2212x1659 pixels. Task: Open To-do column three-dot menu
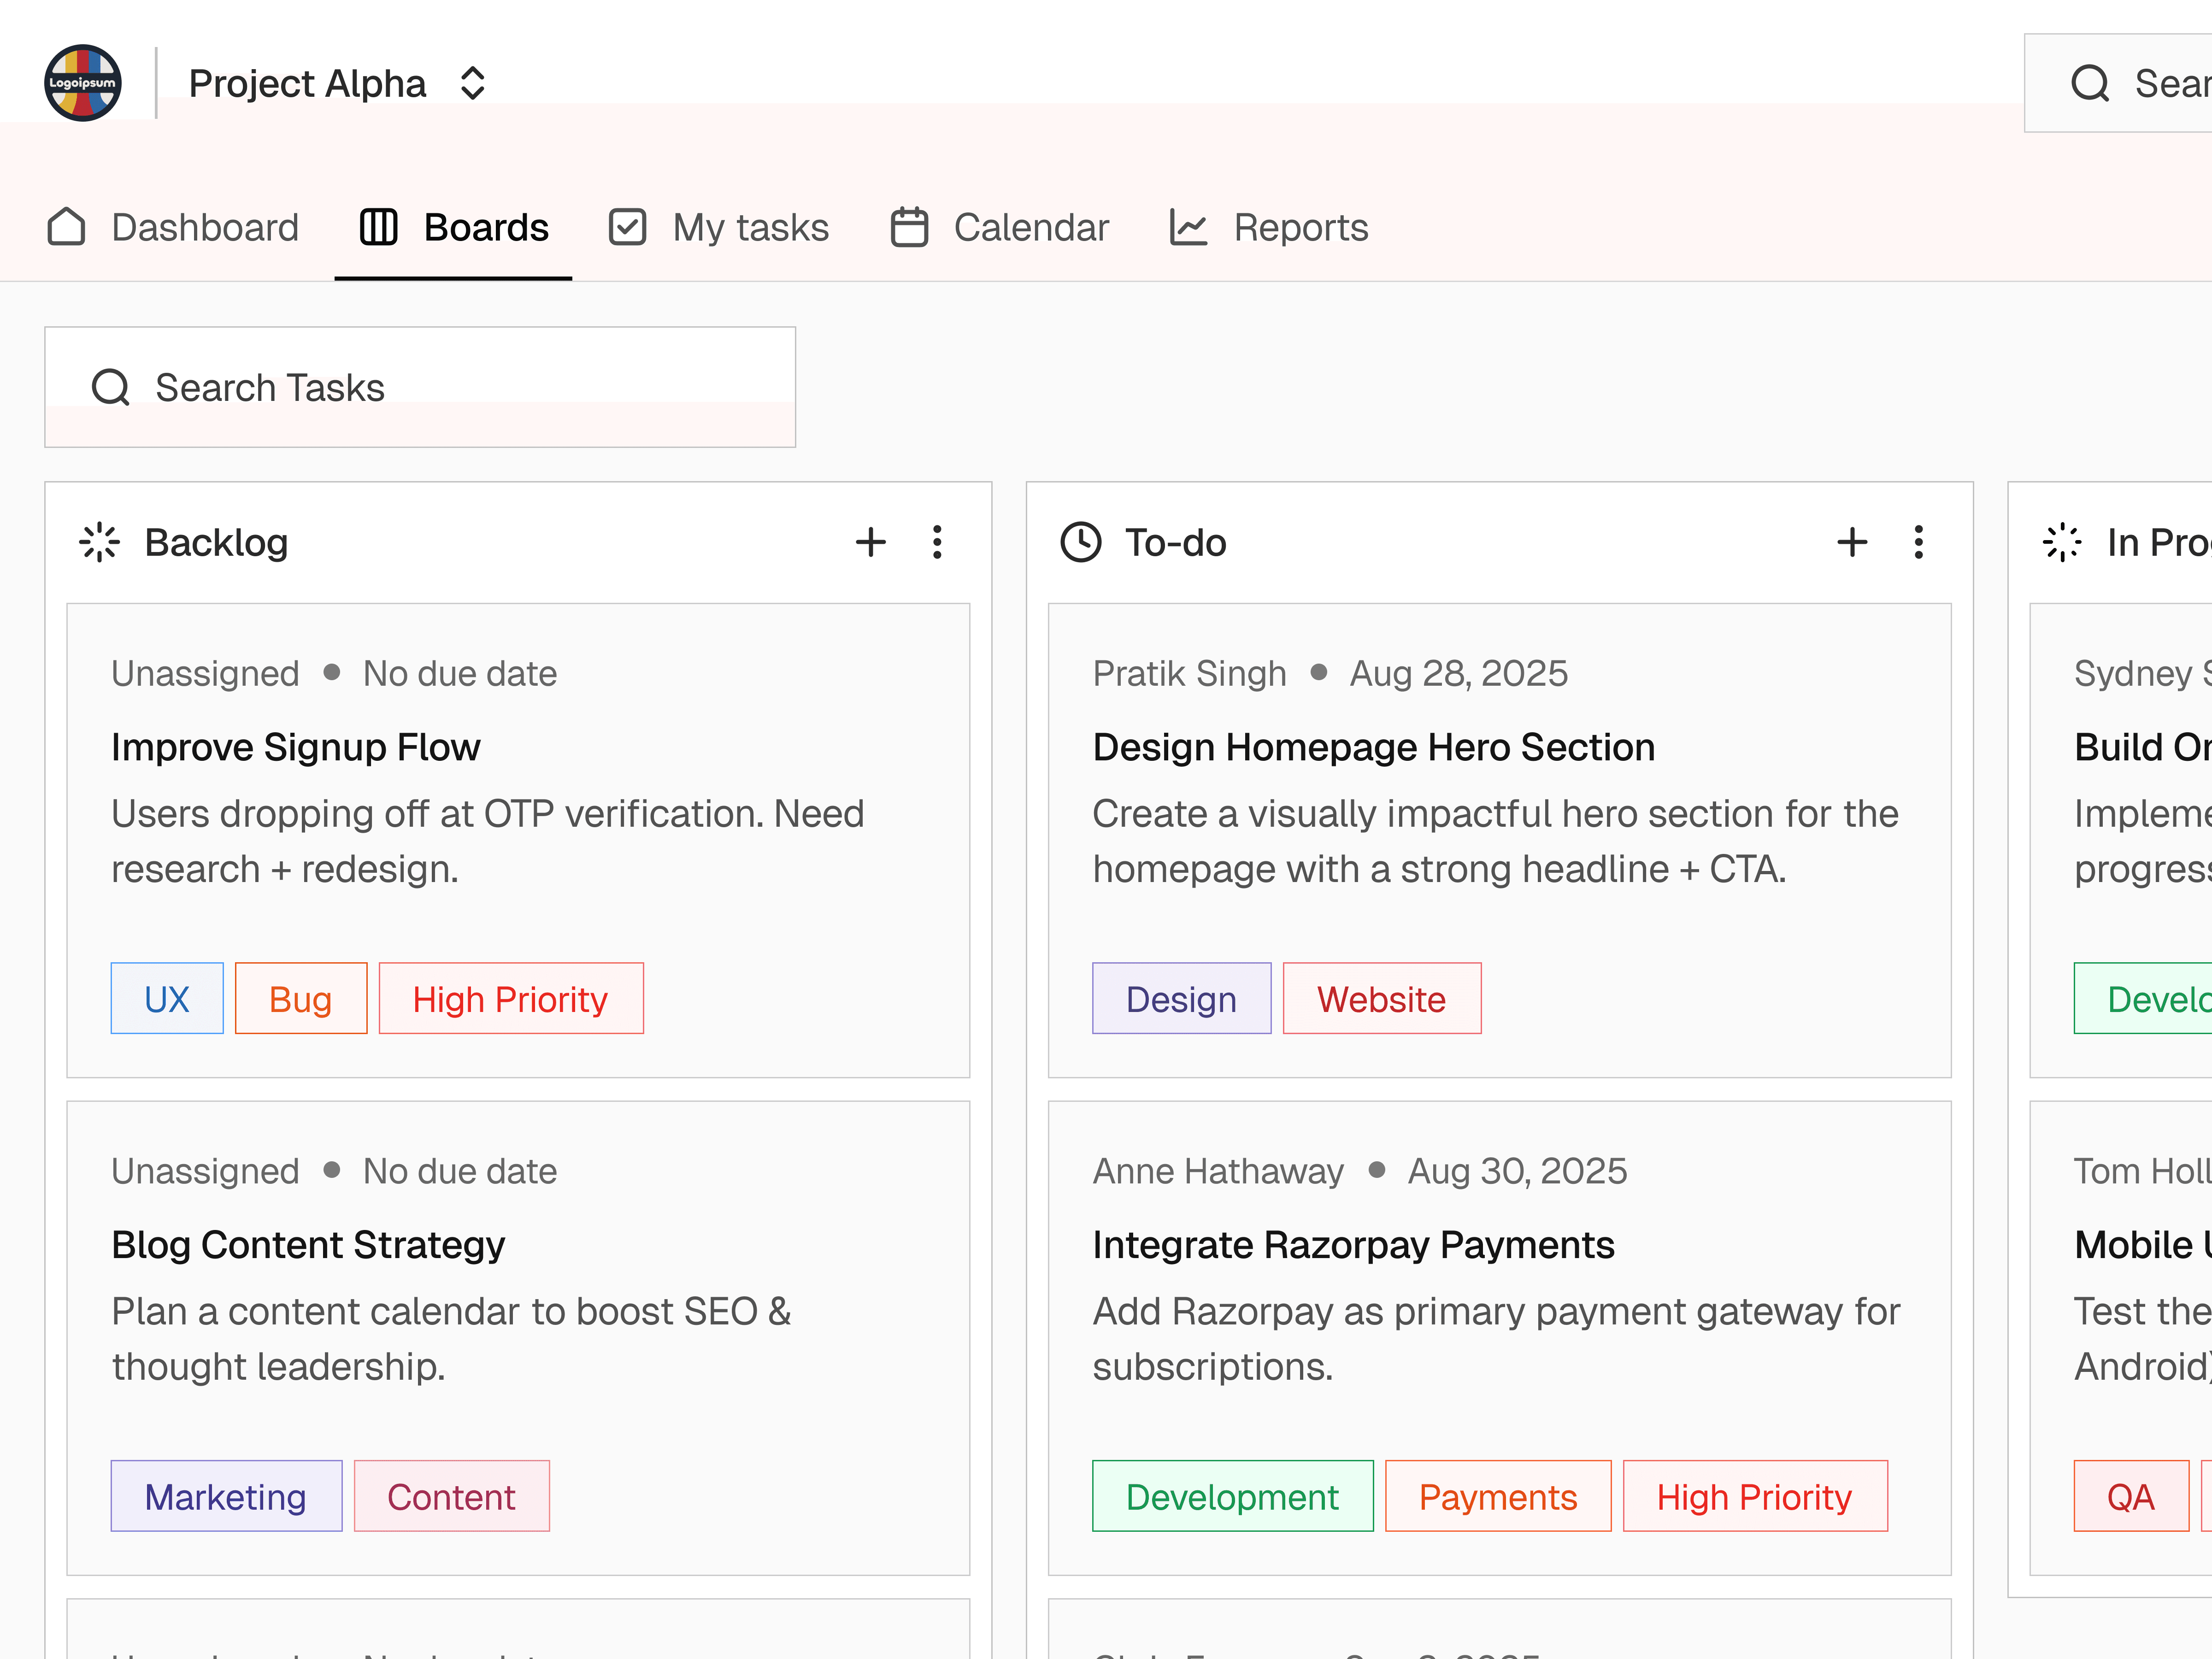[x=1917, y=542]
